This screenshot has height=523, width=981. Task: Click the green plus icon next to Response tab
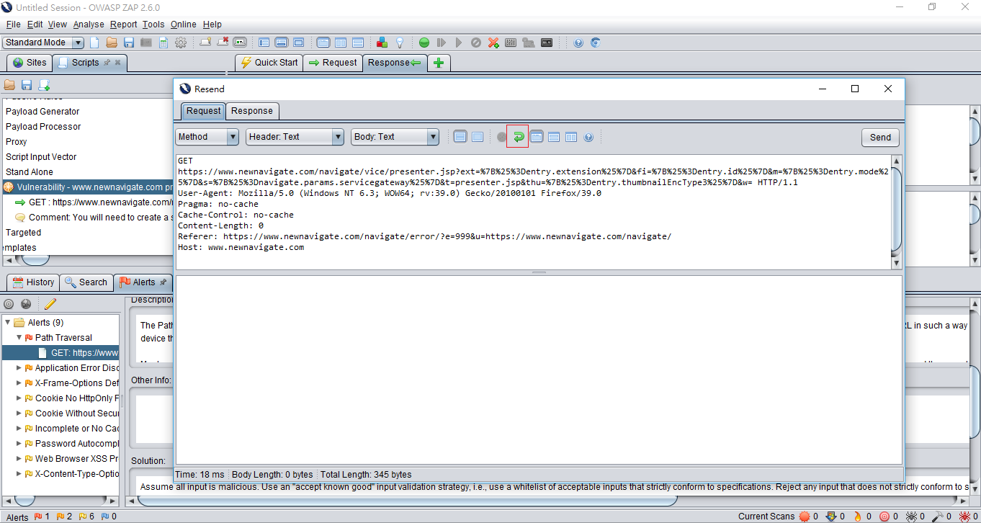coord(439,63)
